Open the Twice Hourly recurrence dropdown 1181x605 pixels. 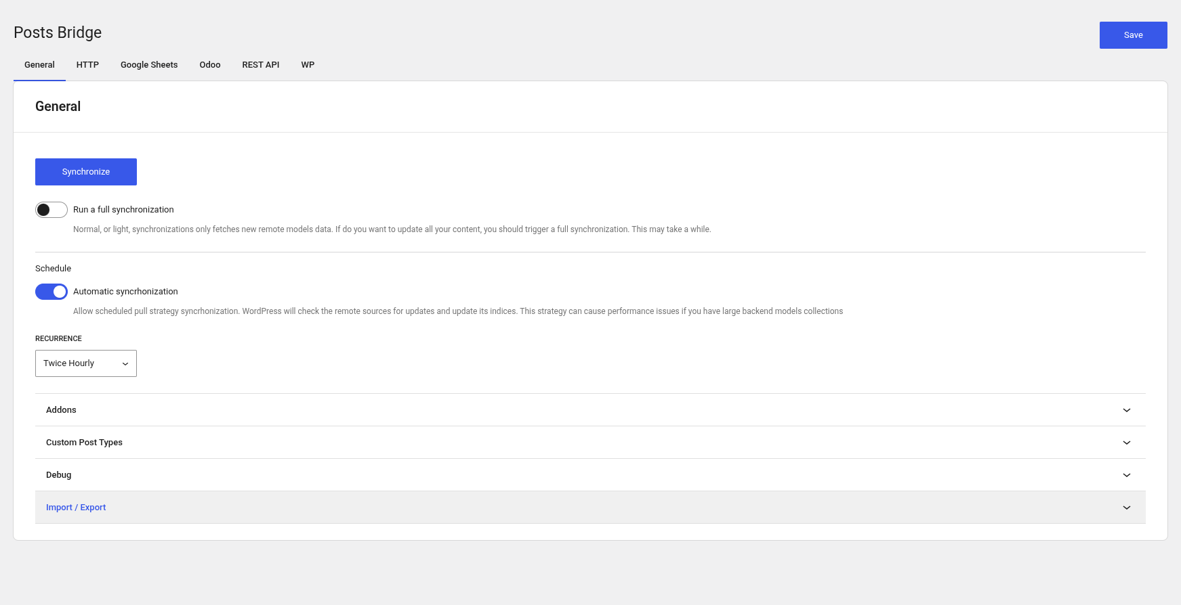point(85,363)
